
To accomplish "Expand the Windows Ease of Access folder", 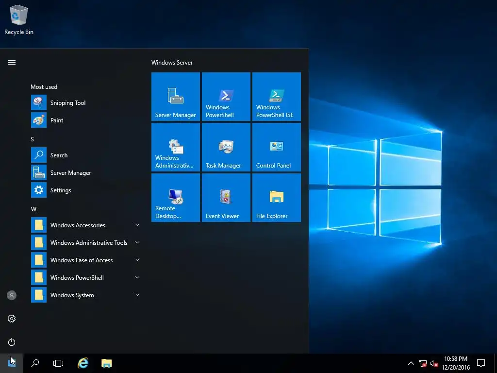I will (x=85, y=260).
